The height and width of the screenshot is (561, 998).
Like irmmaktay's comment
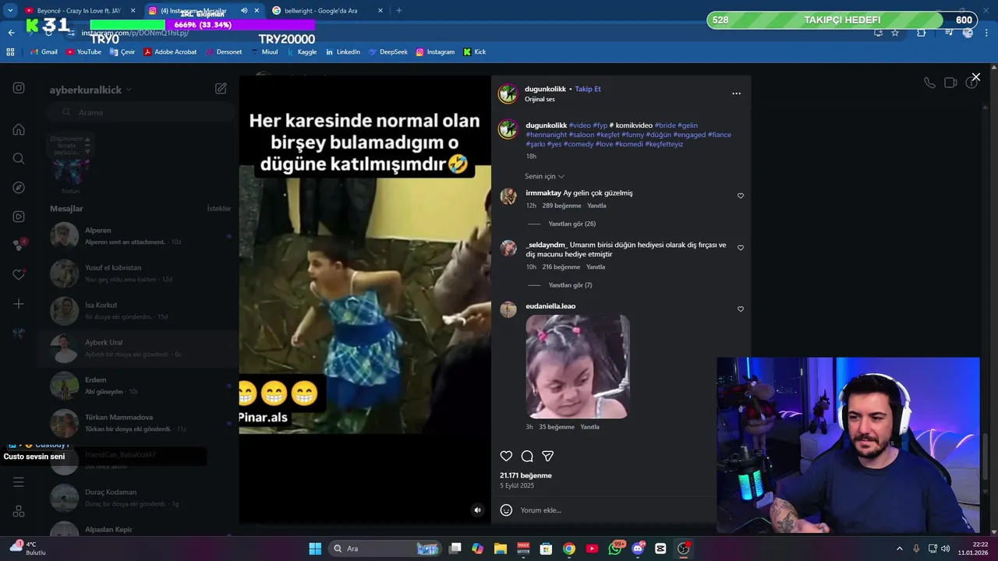[x=741, y=196]
